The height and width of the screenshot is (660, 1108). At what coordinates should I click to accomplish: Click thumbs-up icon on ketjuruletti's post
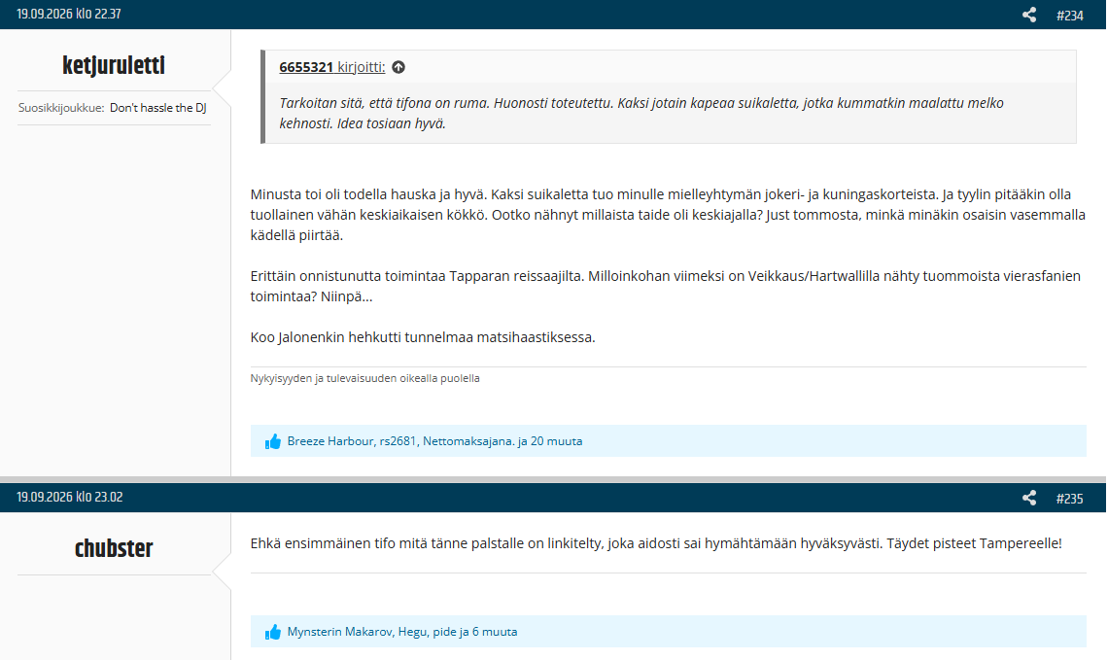tap(273, 441)
